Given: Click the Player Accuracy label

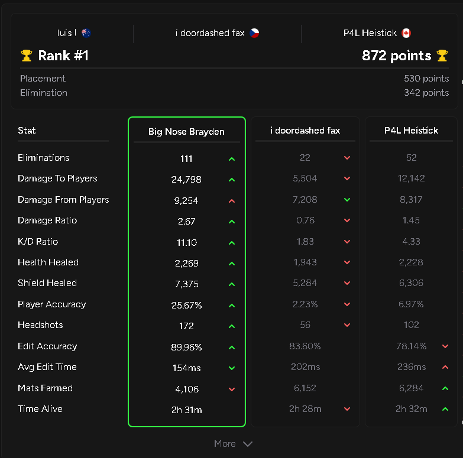Looking at the screenshot, I should [51, 304].
